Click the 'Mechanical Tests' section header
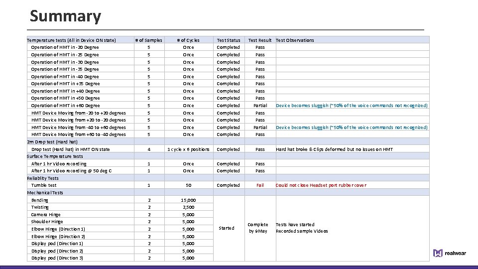This screenshot has width=478, height=269. [45, 193]
